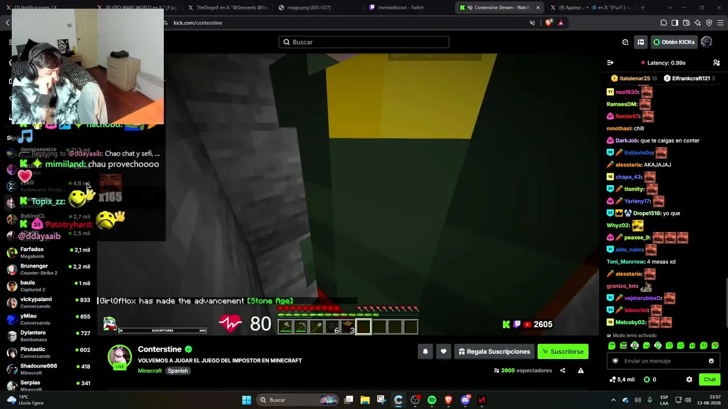Open chat settings gear icon
Image resolution: width=728 pixels, height=409 pixels.
point(689,379)
